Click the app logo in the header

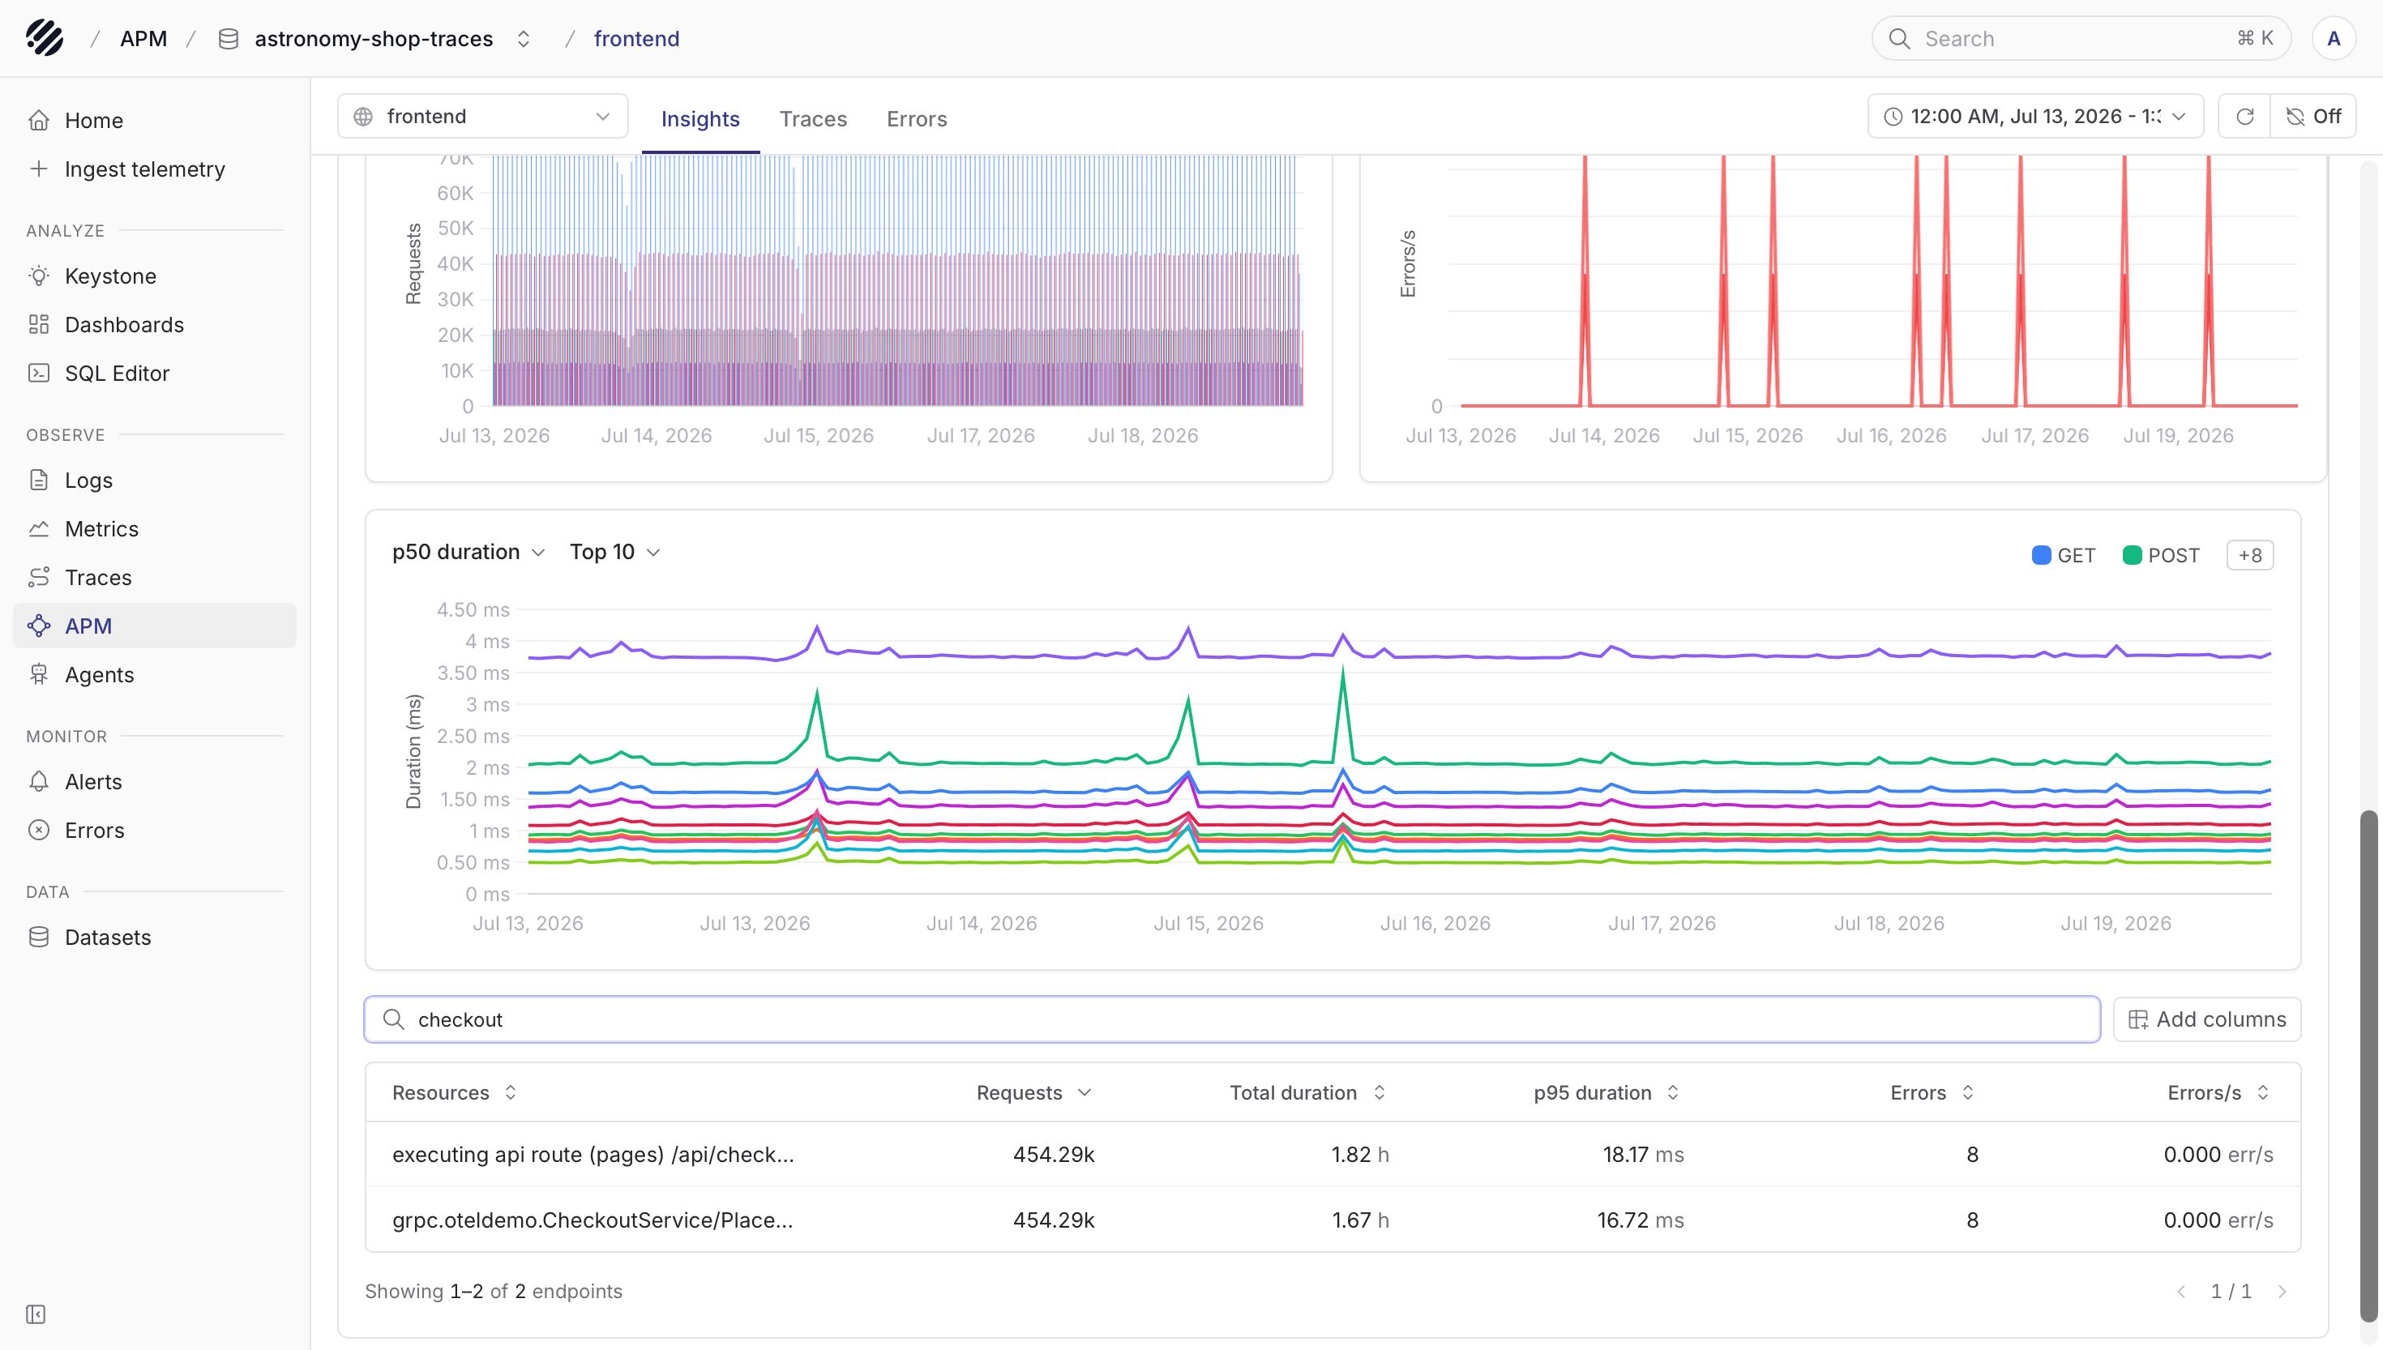[x=45, y=38]
